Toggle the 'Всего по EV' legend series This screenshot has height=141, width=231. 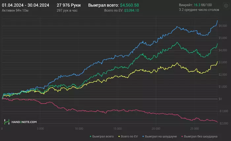click(x=128, y=136)
